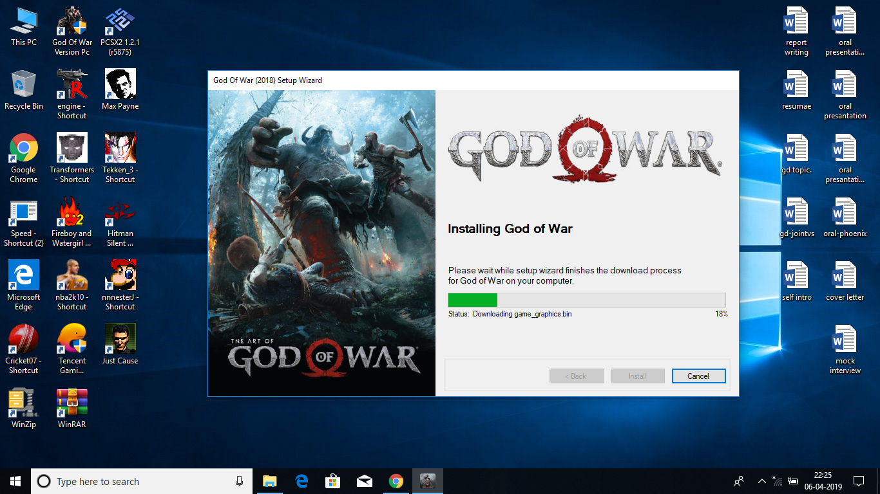Select the Max Payne desktop icon
The image size is (880, 494).
click(x=120, y=90)
